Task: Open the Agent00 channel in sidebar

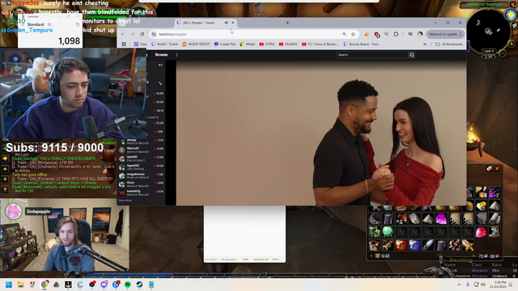Action: point(142,167)
